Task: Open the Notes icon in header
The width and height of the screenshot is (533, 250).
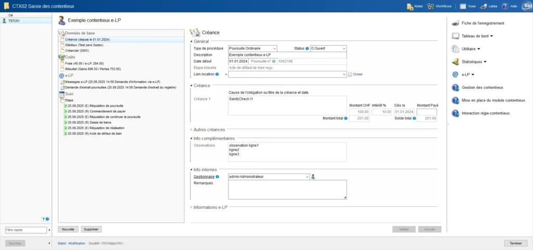Action: click(410, 6)
